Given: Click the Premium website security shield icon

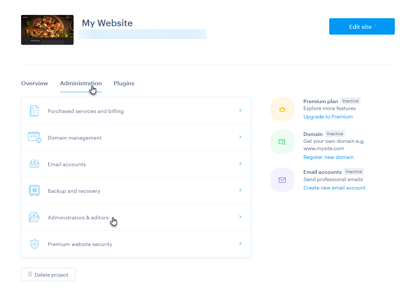Looking at the screenshot, I should click(35, 244).
